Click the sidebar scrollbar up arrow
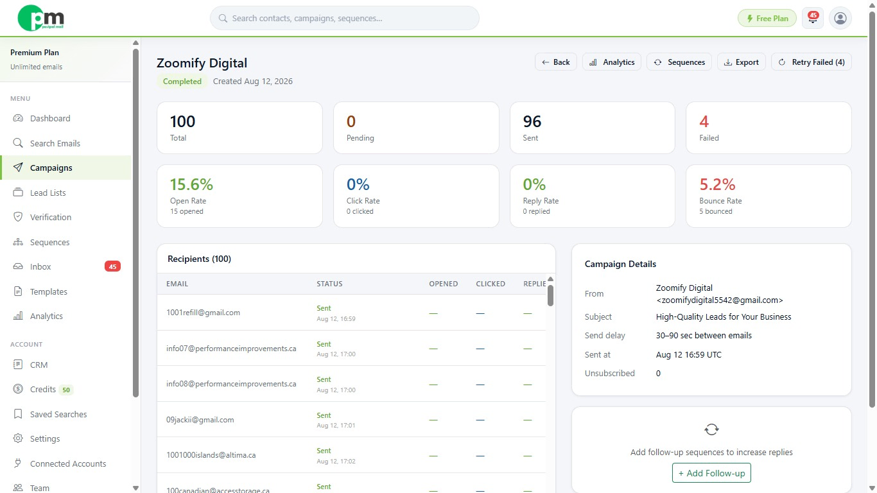The height and width of the screenshot is (493, 877). 135,43
